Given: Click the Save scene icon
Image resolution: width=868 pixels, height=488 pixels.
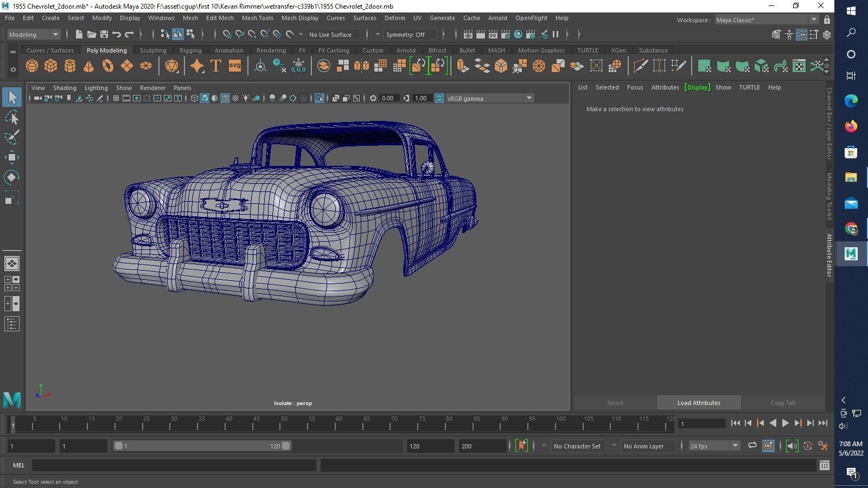Looking at the screenshot, I should [x=104, y=35].
